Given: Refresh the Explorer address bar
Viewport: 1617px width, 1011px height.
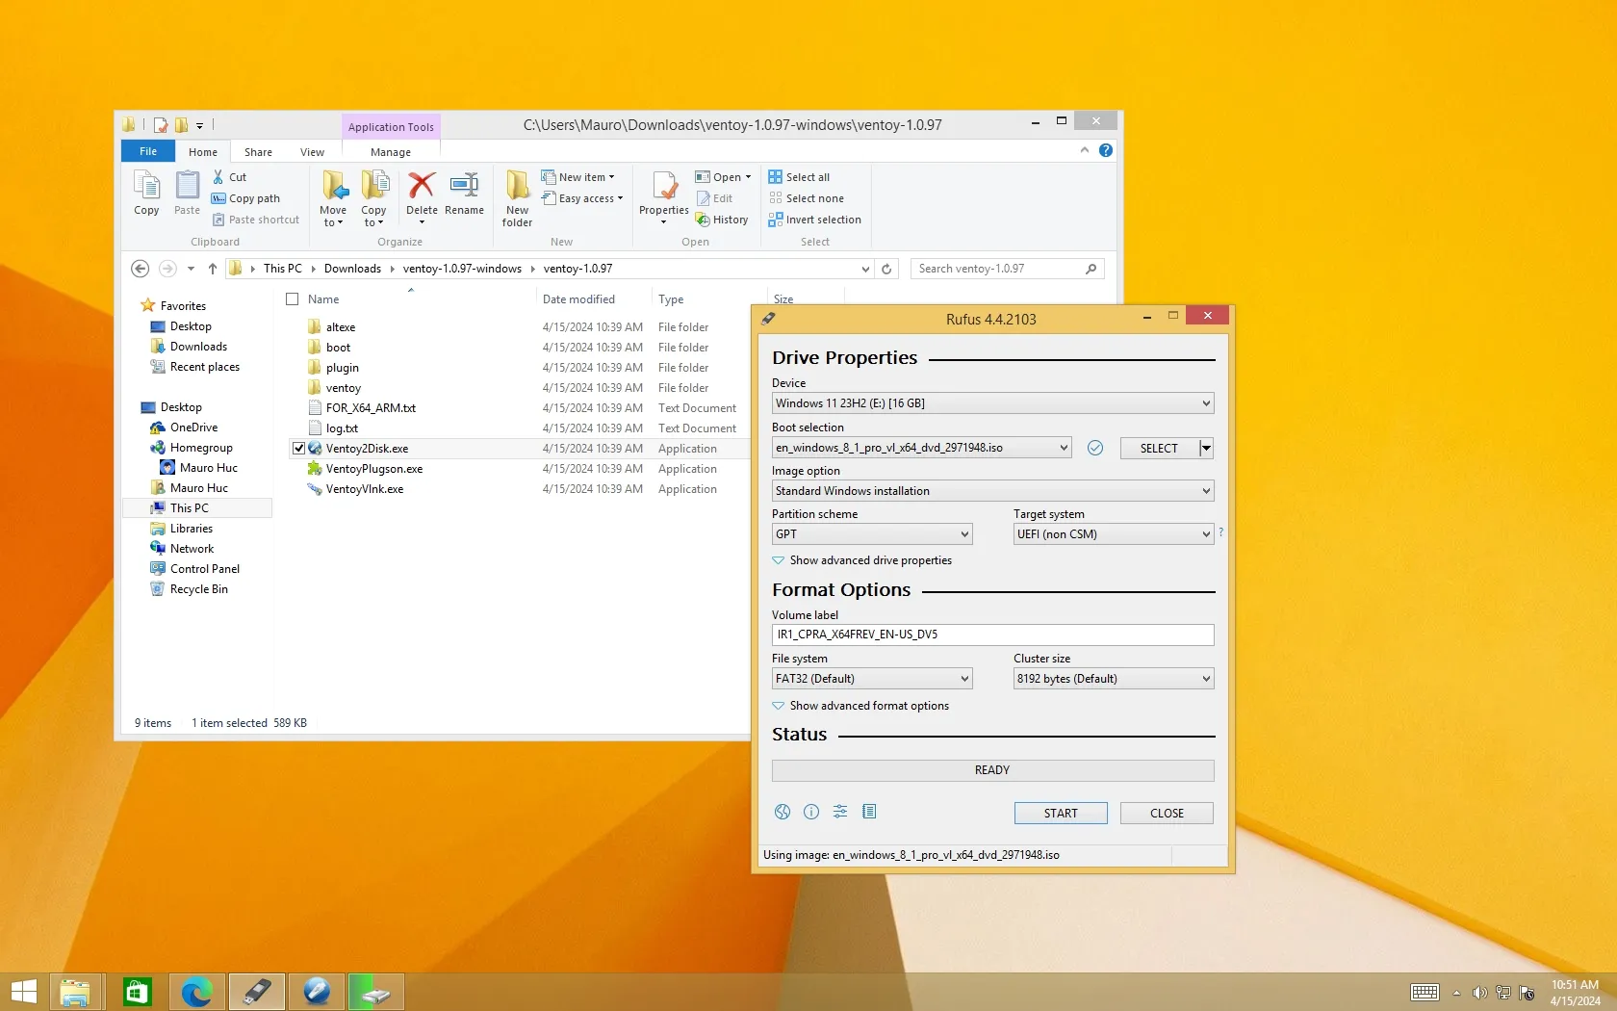Looking at the screenshot, I should coord(886,269).
